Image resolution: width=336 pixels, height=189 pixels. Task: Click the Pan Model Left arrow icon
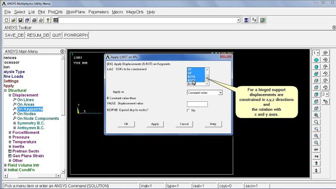[x=316, y=150]
